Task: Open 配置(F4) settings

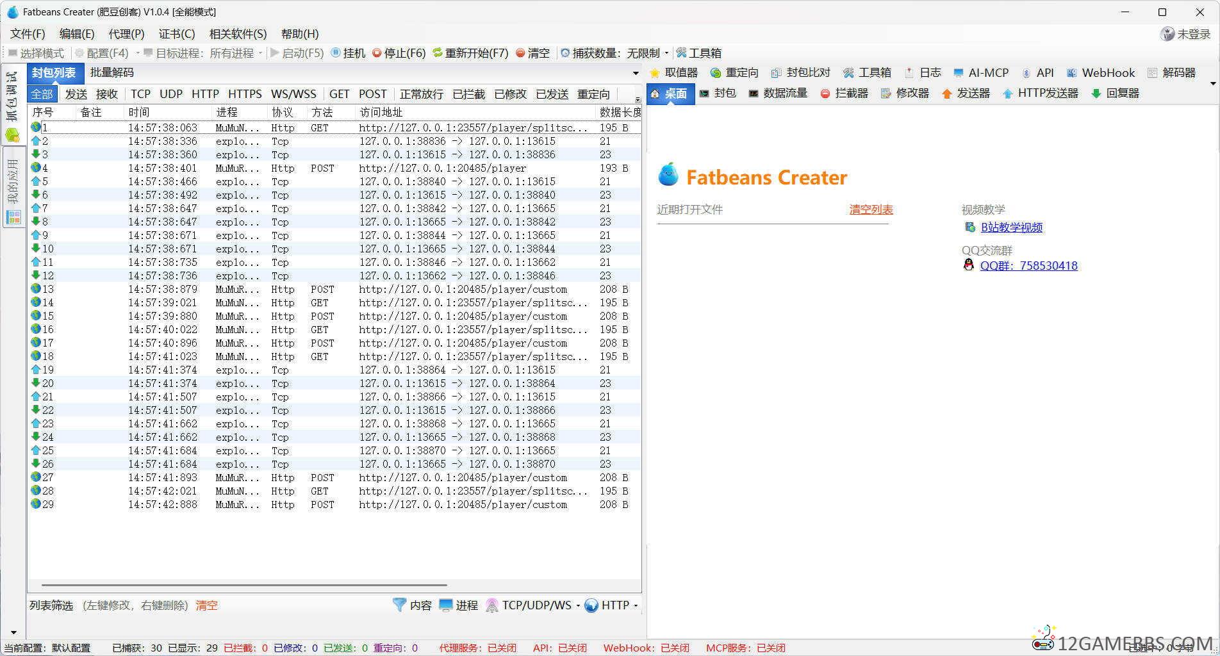Action: [x=101, y=53]
